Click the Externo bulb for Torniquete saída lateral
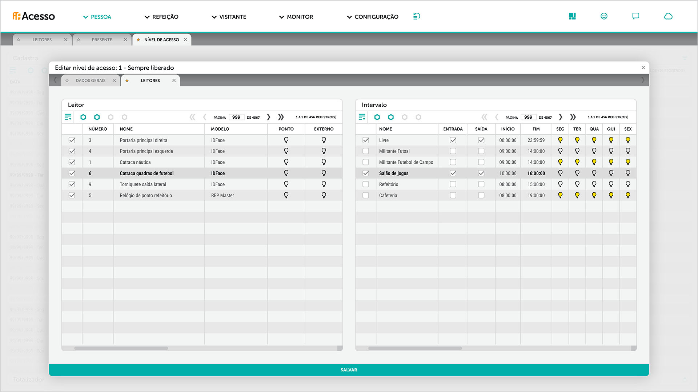Image resolution: width=698 pixels, height=392 pixels. pyautogui.click(x=324, y=184)
